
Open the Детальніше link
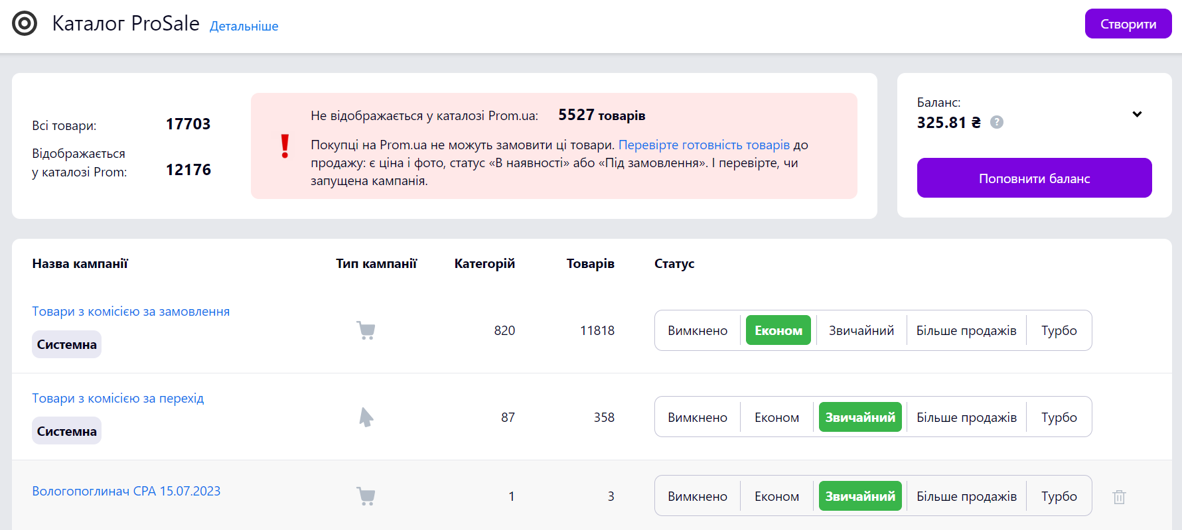(244, 27)
